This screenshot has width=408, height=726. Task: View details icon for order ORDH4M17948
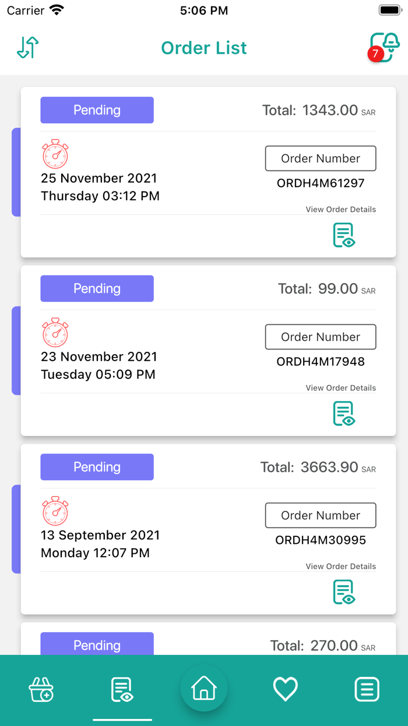point(344,414)
